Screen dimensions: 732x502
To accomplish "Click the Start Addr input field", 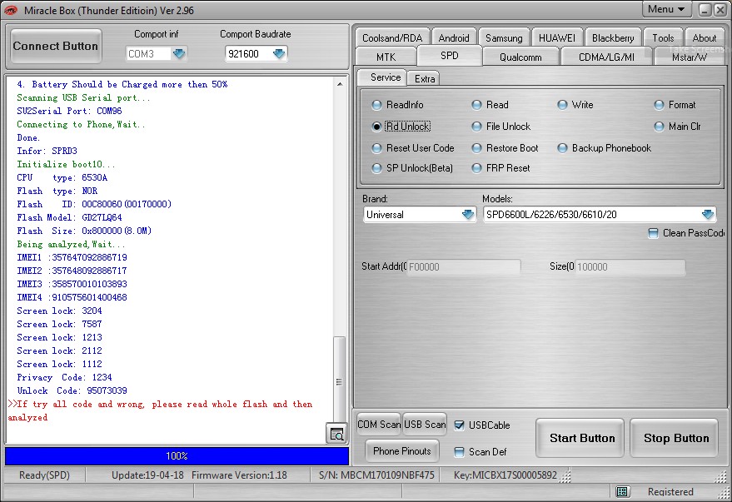I will pyautogui.click(x=463, y=267).
